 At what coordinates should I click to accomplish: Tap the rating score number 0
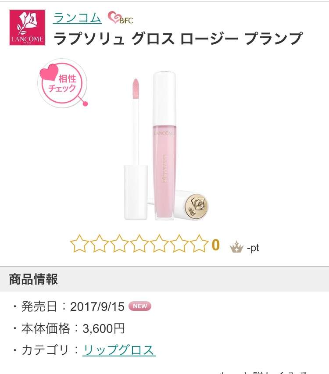coord(215,245)
